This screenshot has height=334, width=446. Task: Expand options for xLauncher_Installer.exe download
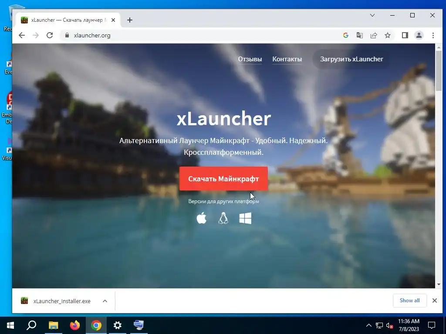coord(105,301)
